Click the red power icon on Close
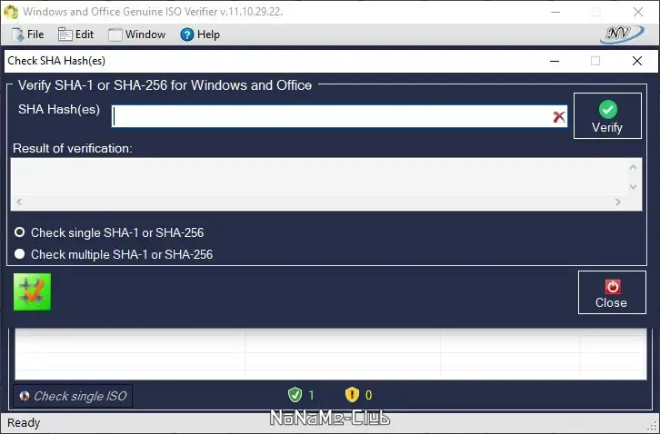The image size is (660, 434). (613, 287)
